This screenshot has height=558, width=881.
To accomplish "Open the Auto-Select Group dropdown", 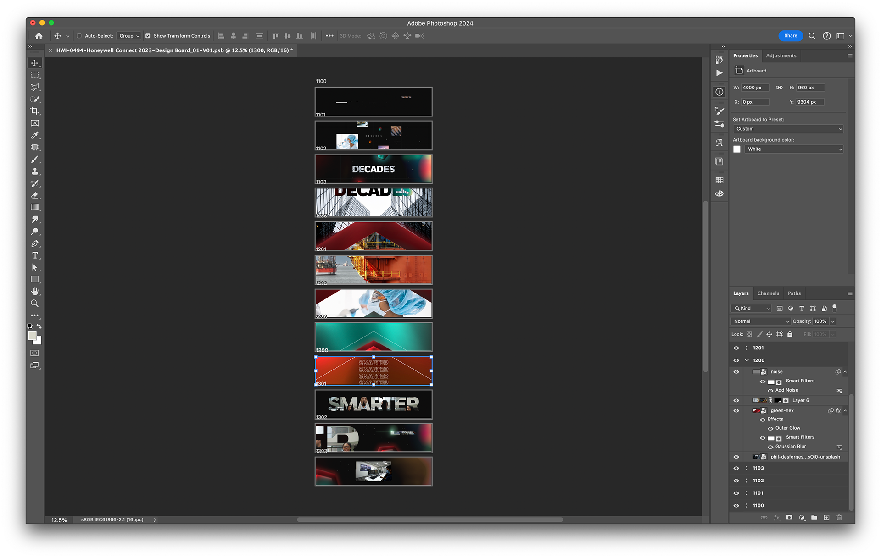I will (129, 36).
